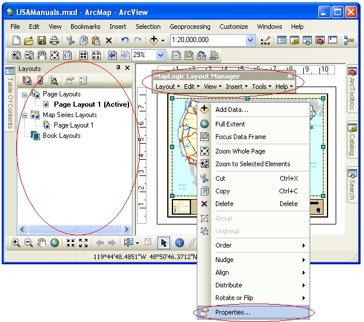Screen dimensions: 364x322
Task: Open the ArcToolbox side tab
Action: [352, 89]
